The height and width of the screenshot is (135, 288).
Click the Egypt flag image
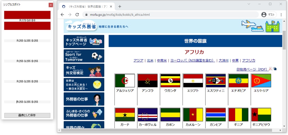[193, 81]
